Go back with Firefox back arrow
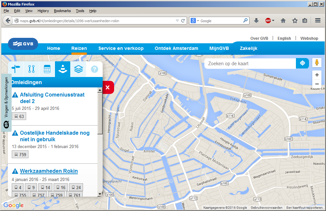The image size is (326, 211). tap(8, 21)
